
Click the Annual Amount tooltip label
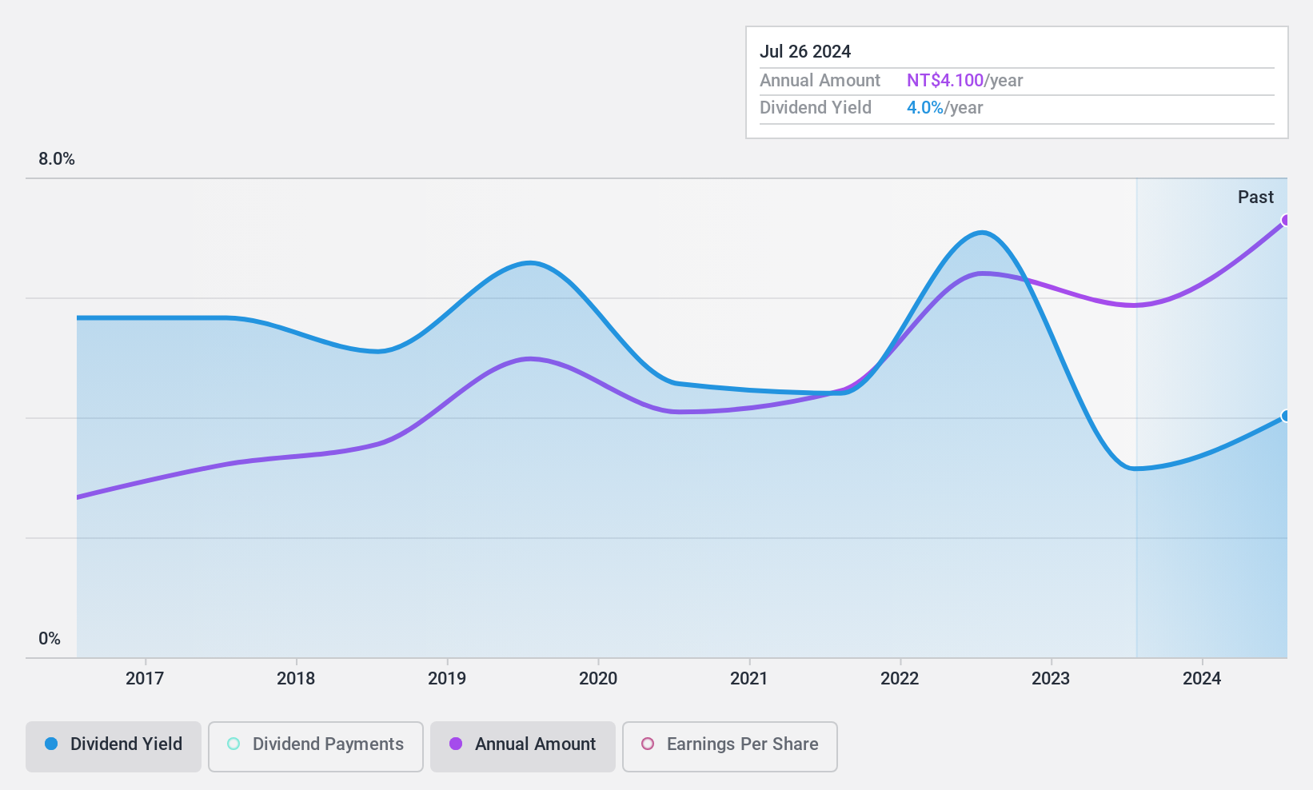click(820, 81)
